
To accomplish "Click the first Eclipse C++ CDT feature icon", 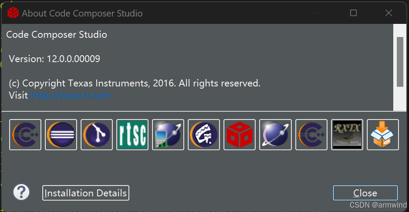I will pos(25,135).
